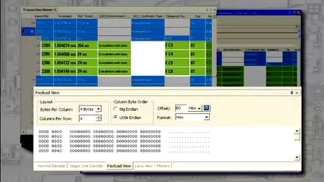This screenshot has height=182, width=324.
Task: Select payload address row 0000 0040
Action: pos(50,151)
